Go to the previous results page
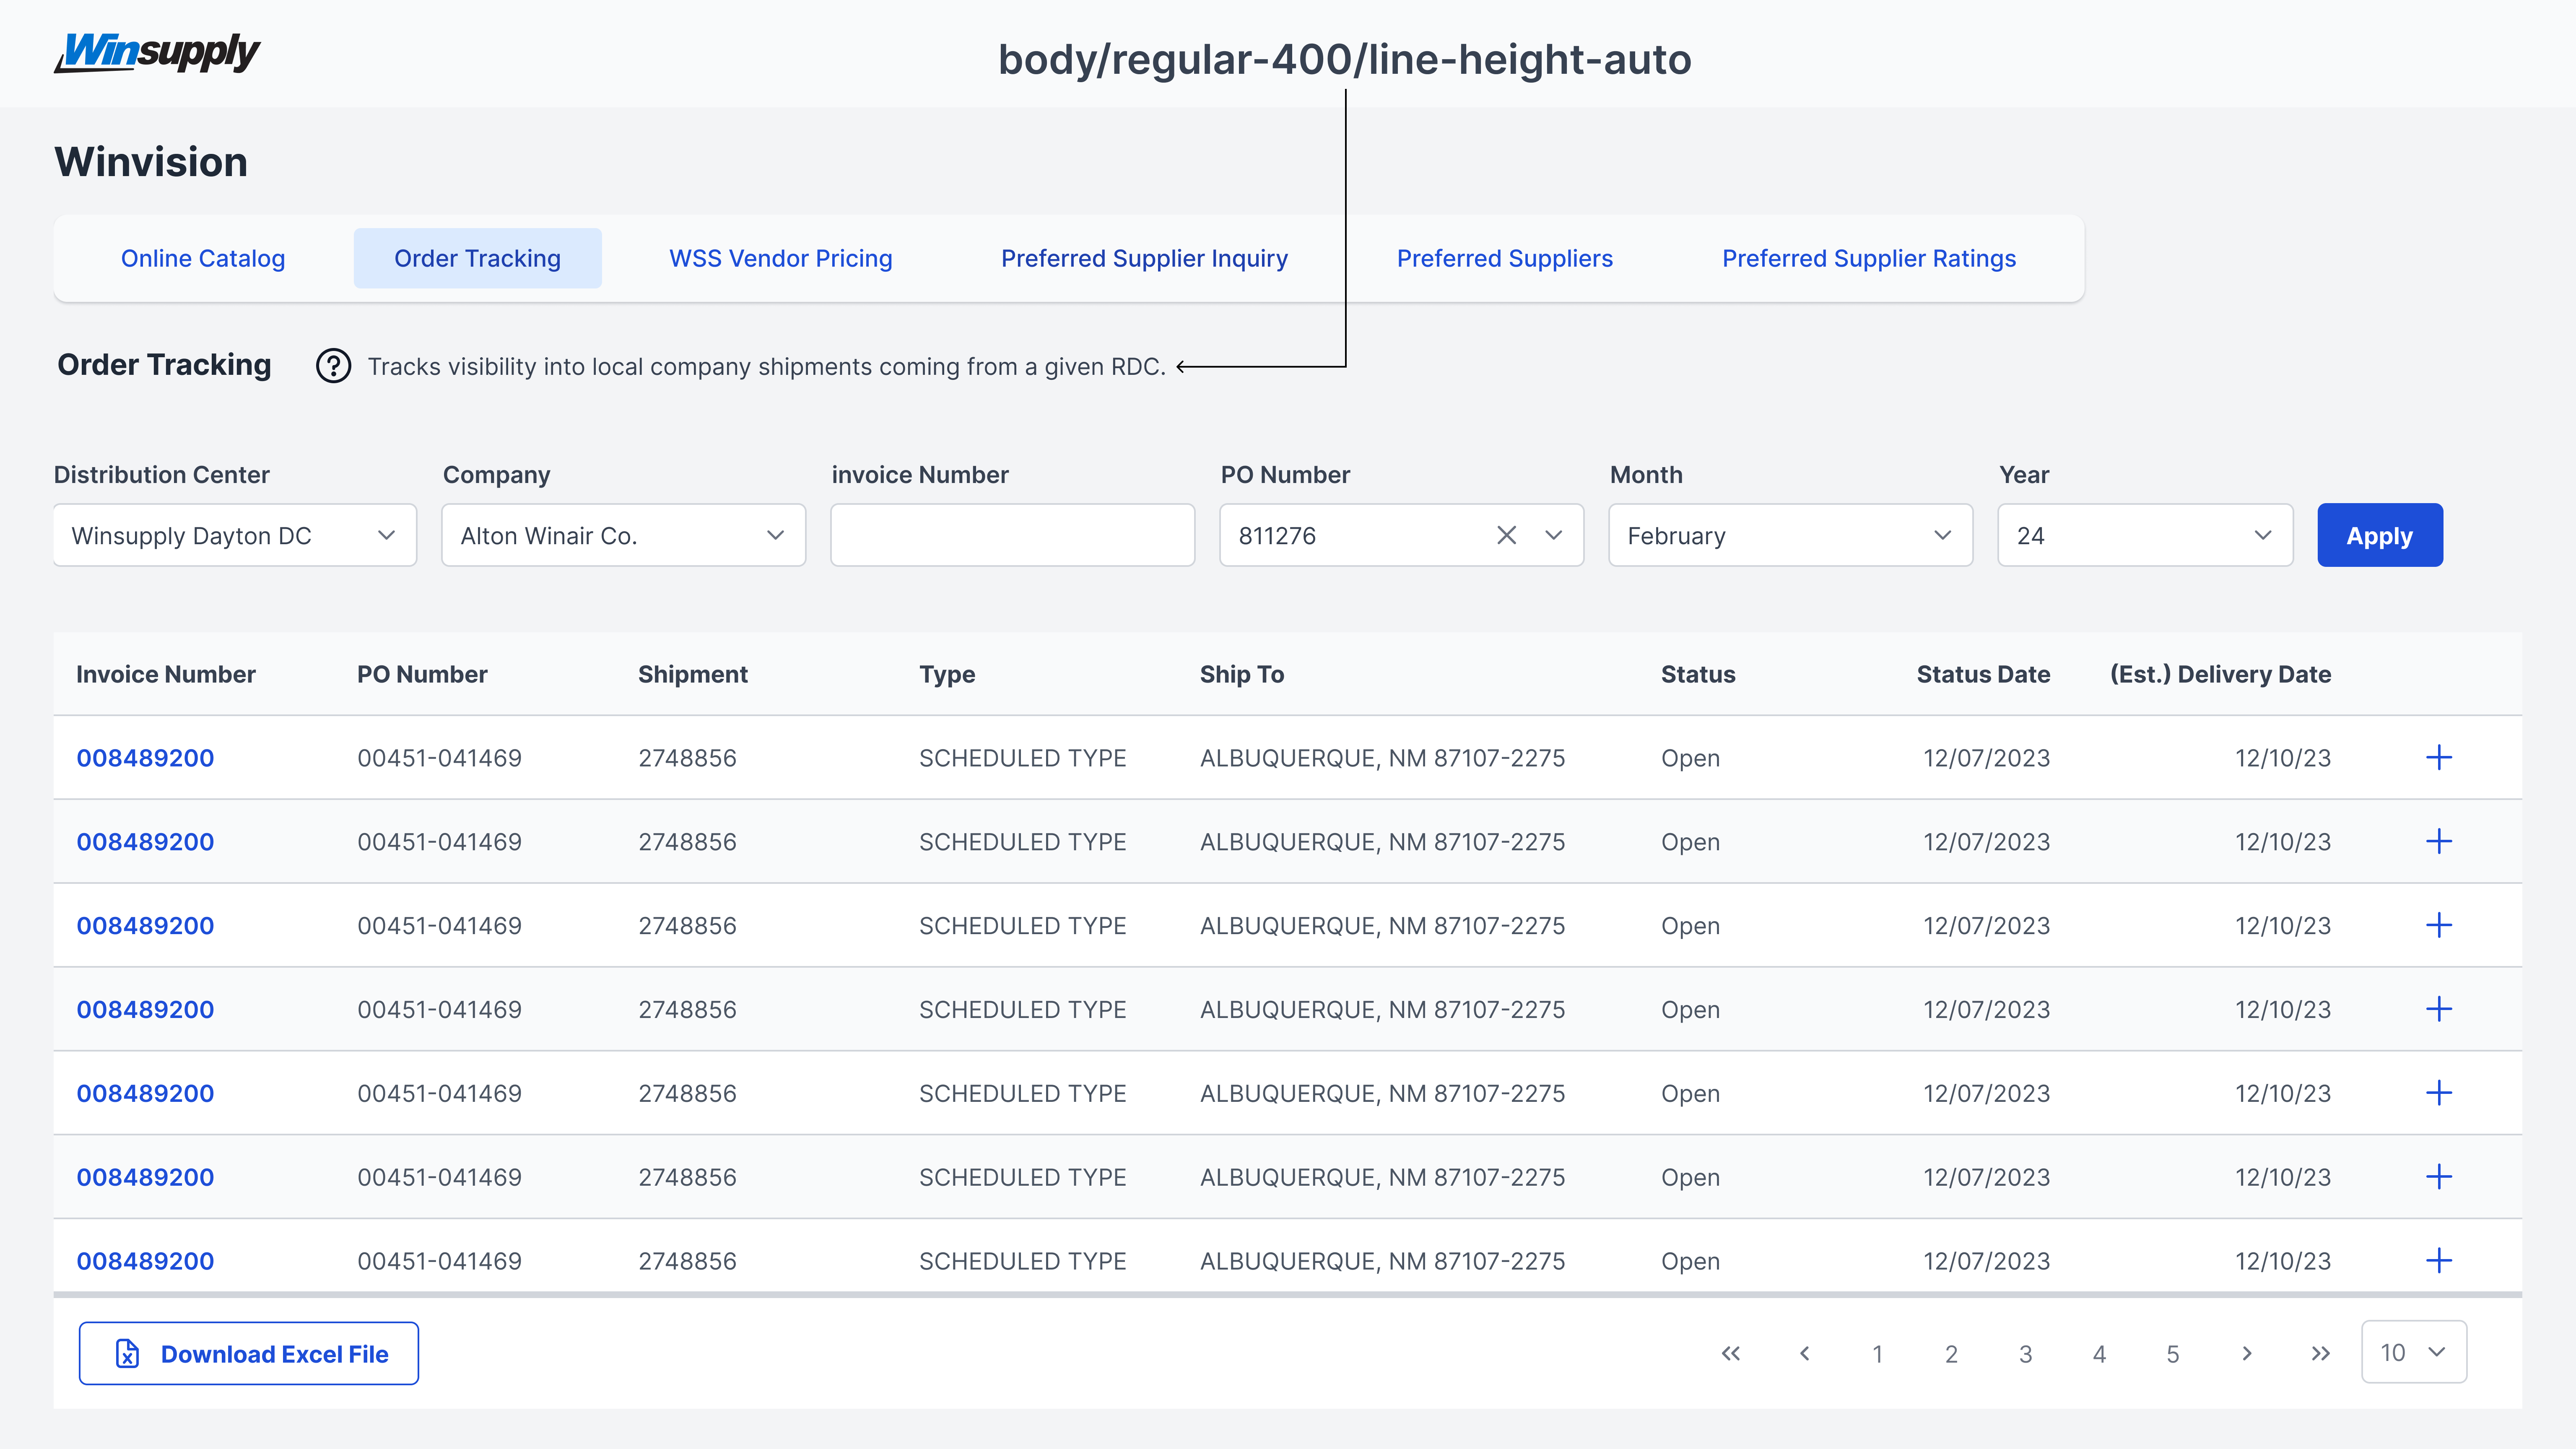This screenshot has height=1449, width=2576. (1804, 1353)
